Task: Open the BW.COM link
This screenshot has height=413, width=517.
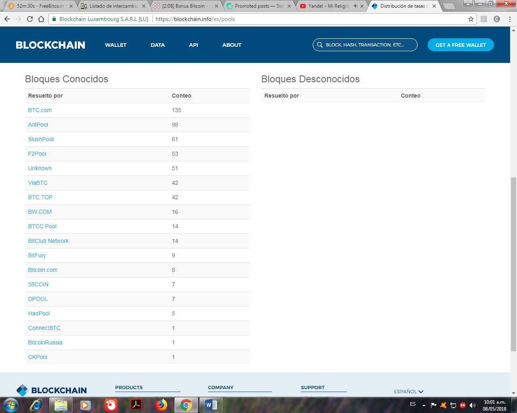Action: click(x=40, y=212)
